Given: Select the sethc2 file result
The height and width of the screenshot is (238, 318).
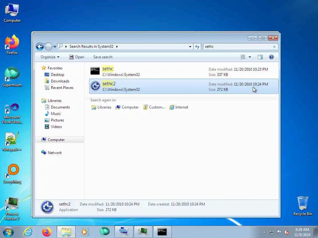Looking at the screenshot, I should 184,86.
